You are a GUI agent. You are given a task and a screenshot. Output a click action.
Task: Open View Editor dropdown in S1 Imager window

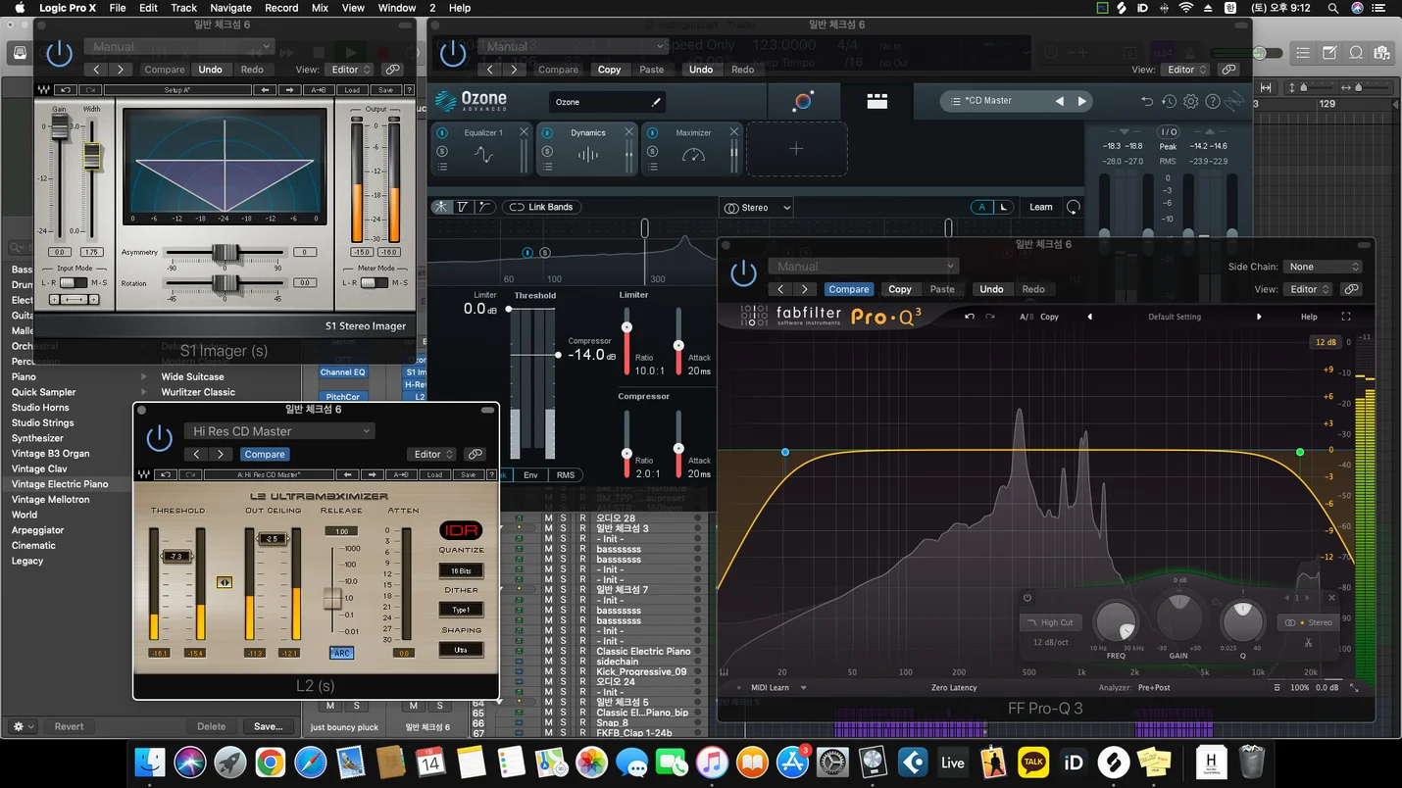(x=348, y=70)
